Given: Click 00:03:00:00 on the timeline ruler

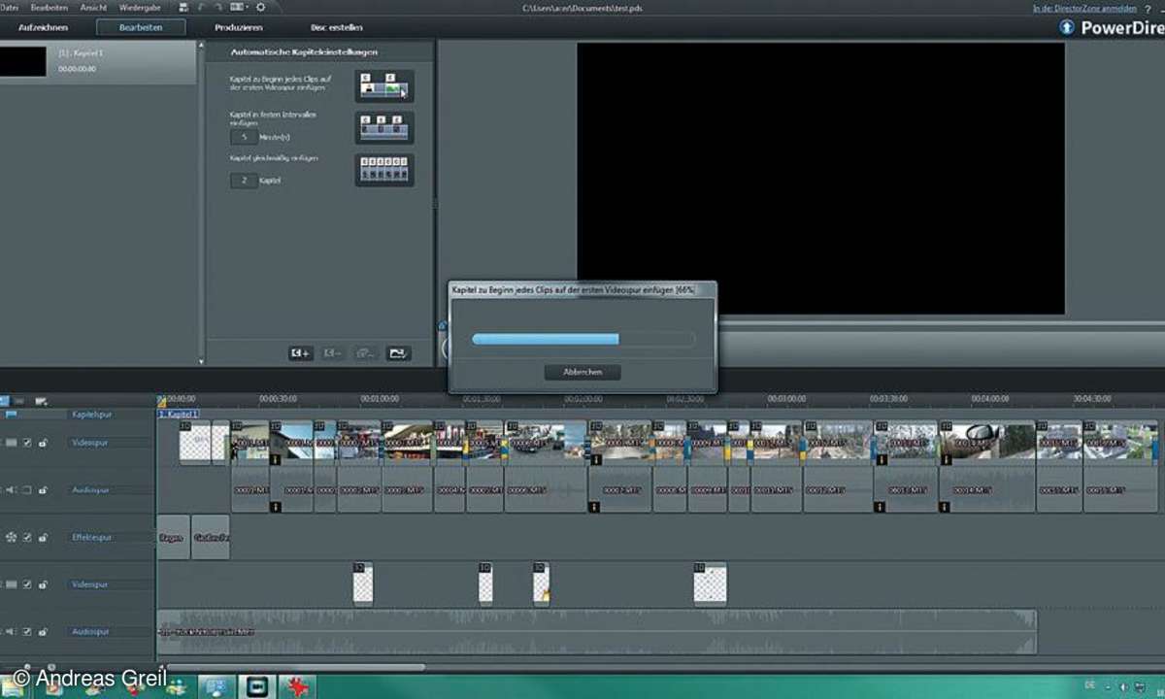Looking at the screenshot, I should 786,398.
